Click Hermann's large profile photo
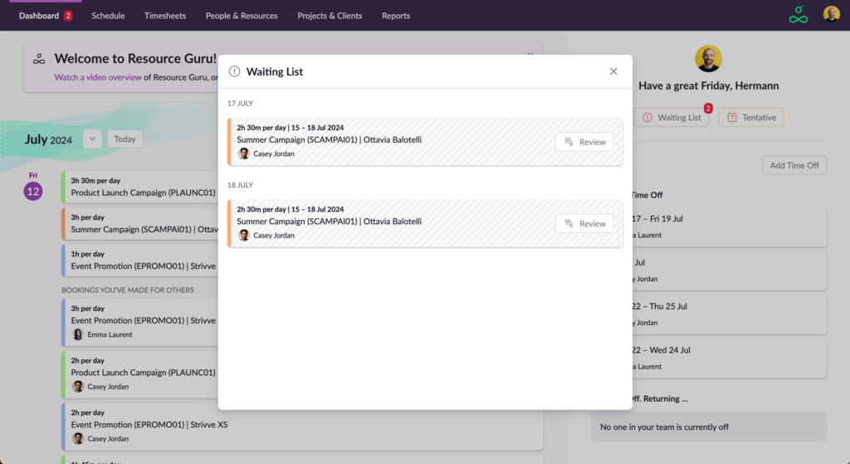Image resolution: width=850 pixels, height=464 pixels. pos(709,59)
